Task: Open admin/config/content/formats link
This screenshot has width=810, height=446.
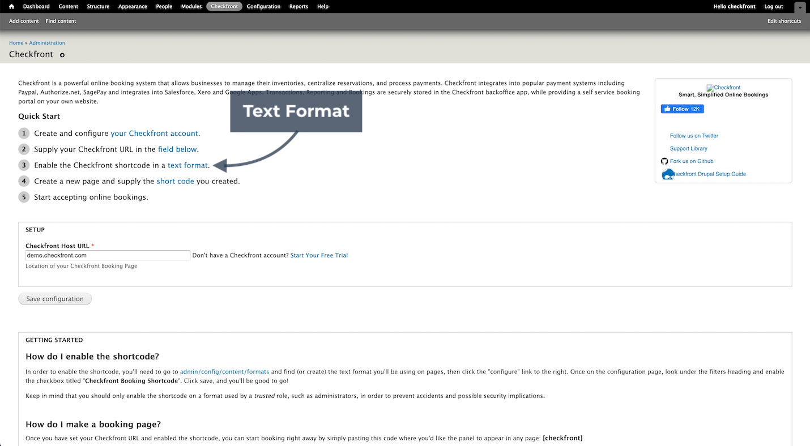Action: 224,372
